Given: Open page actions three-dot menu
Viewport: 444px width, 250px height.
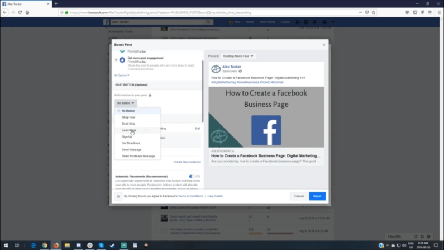Looking at the screenshot, I should (360, 12).
